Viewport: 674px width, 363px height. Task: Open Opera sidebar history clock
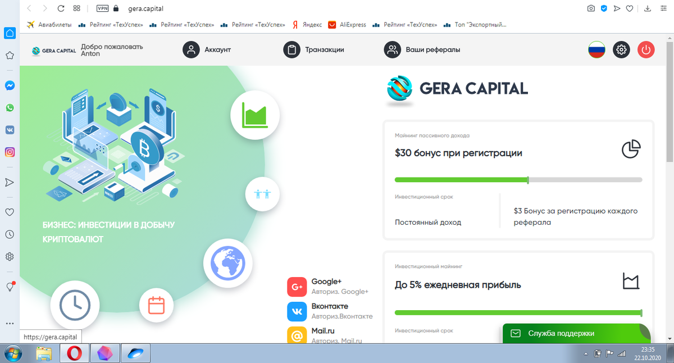10,234
